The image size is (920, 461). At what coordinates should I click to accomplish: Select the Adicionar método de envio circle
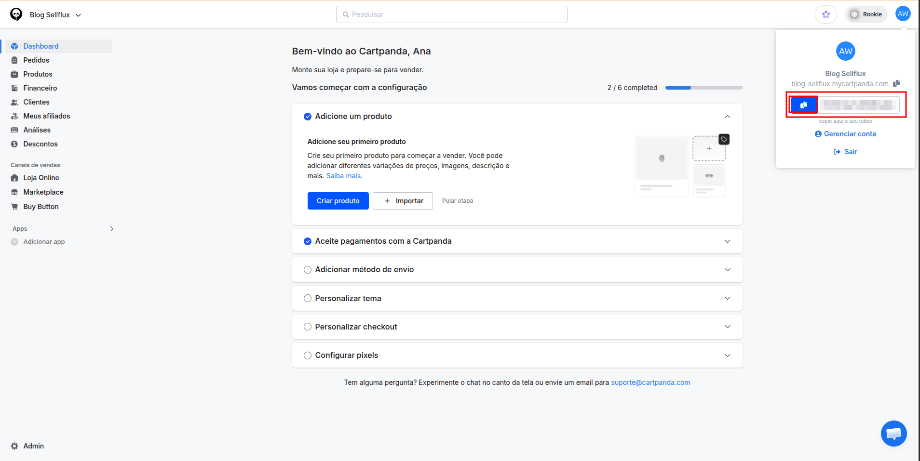(308, 270)
